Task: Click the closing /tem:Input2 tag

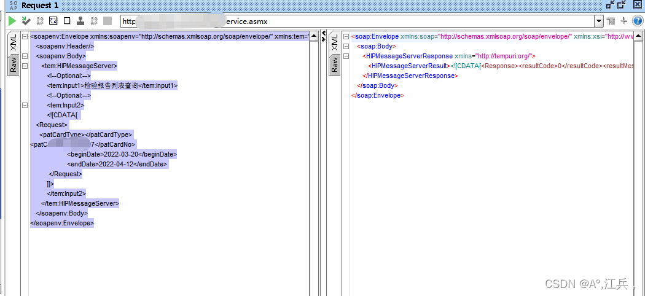Action: 66,193
